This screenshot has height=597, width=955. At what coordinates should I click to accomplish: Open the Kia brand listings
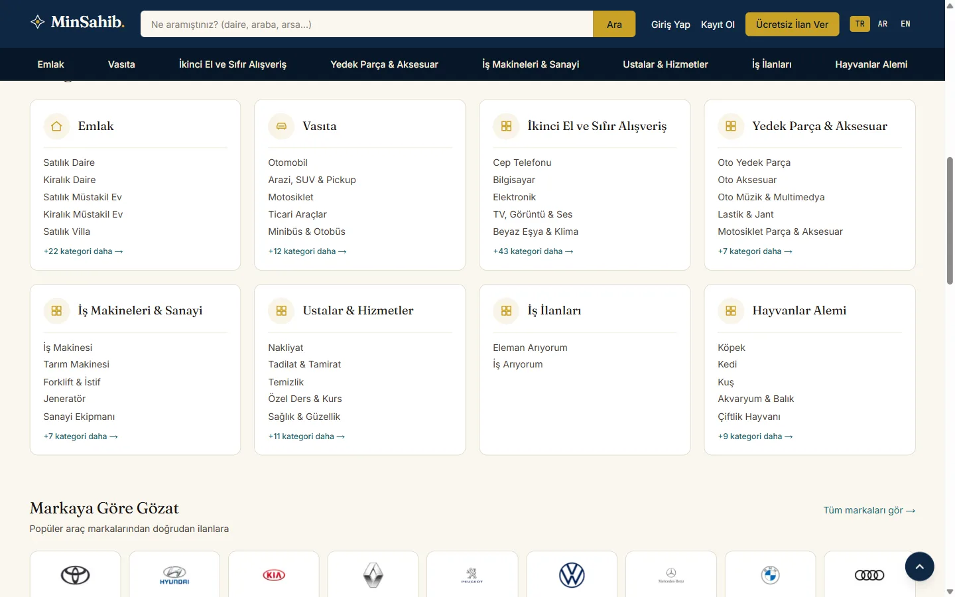pyautogui.click(x=274, y=574)
